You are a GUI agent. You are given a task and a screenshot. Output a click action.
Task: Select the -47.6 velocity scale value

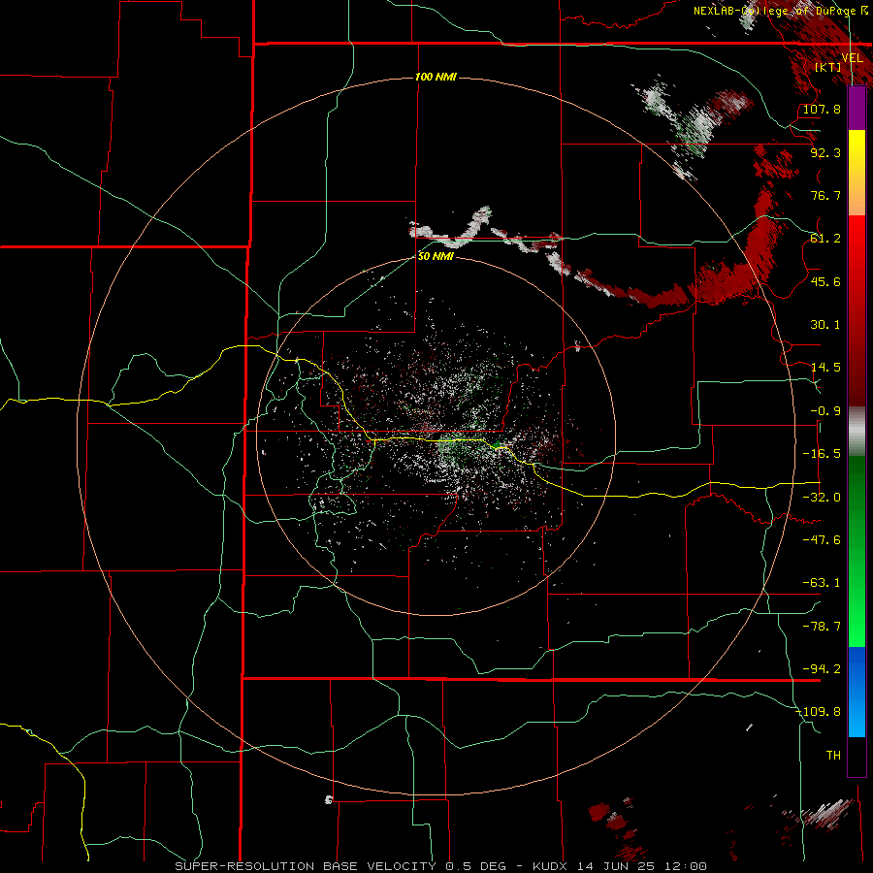822,539
